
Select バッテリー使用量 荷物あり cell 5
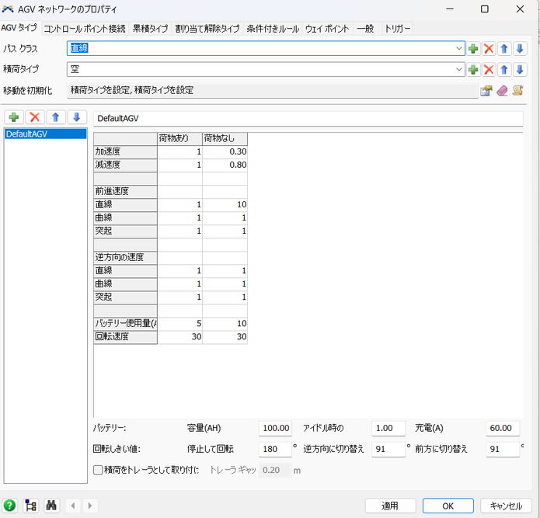[x=179, y=324]
